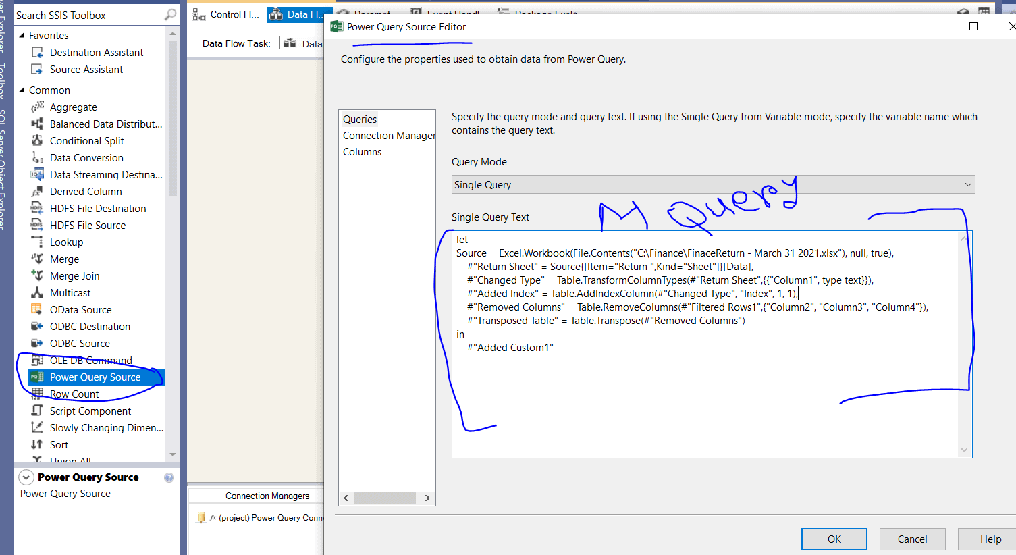Select the Source Assistant toolbox item
1016x555 pixels.
86,70
